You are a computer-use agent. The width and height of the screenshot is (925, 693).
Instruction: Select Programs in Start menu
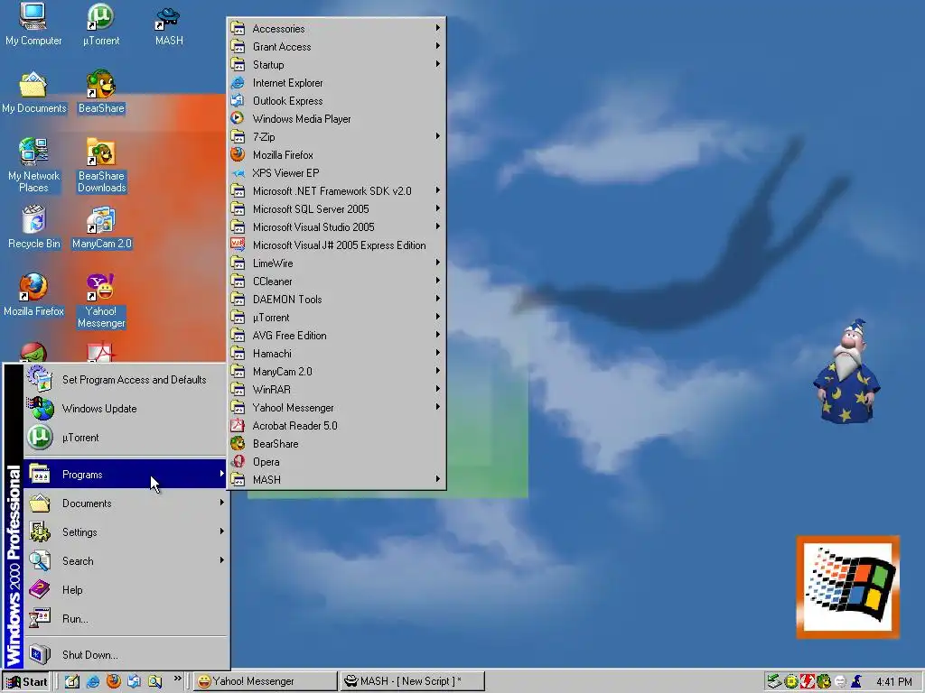125,475
